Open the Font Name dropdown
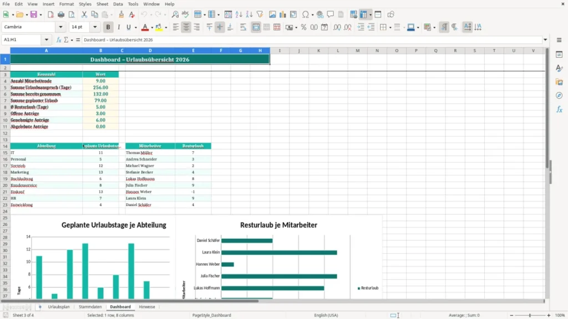This screenshot has width=568, height=319. pos(60,27)
